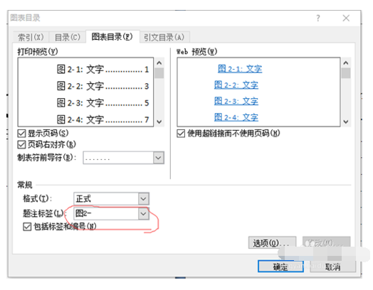Click the help question mark icon
The width and height of the screenshot is (373, 290).
tap(318, 18)
